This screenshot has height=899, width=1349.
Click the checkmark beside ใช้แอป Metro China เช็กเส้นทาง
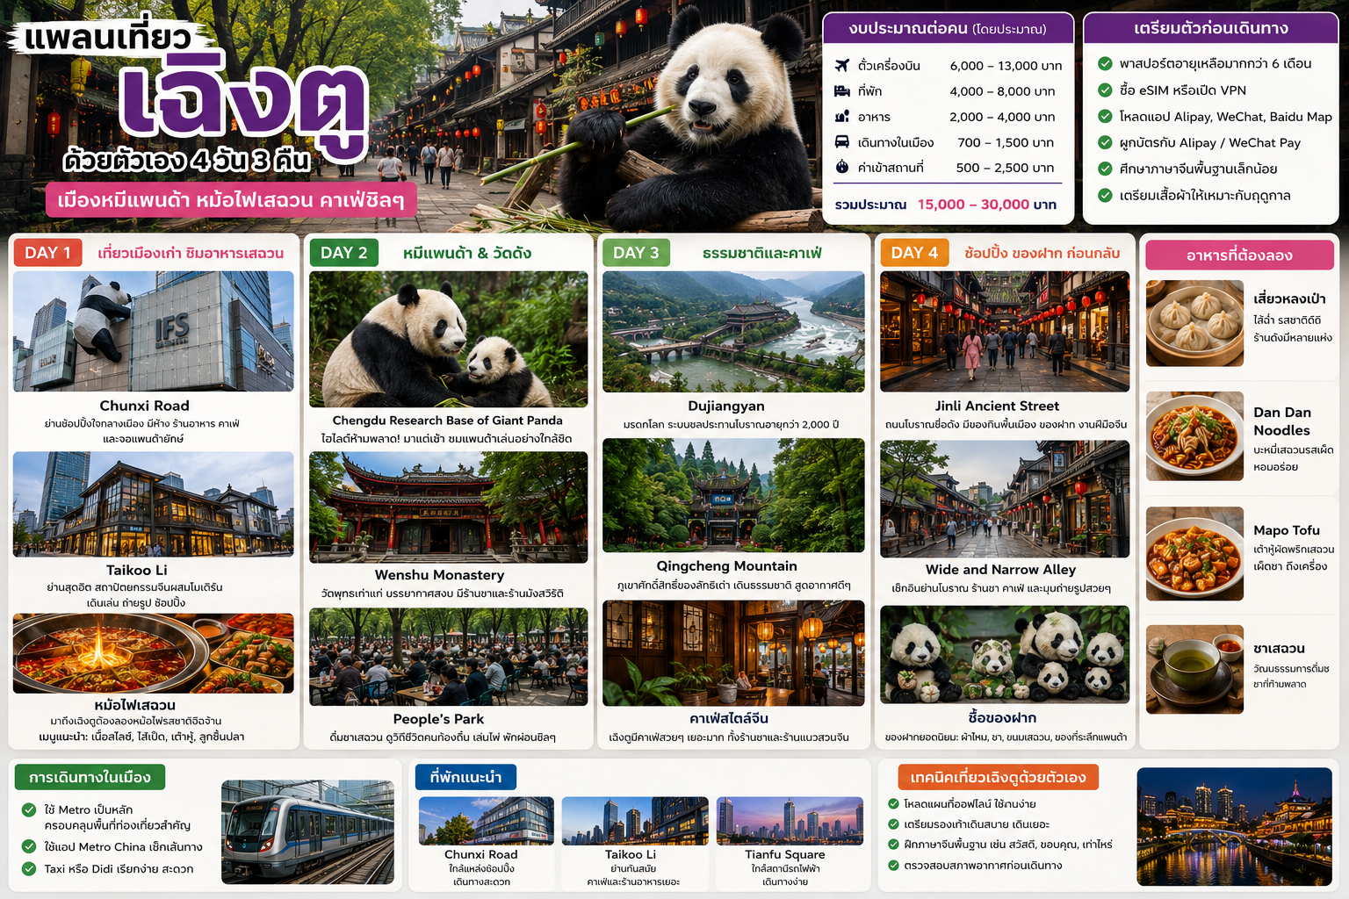coord(29,846)
